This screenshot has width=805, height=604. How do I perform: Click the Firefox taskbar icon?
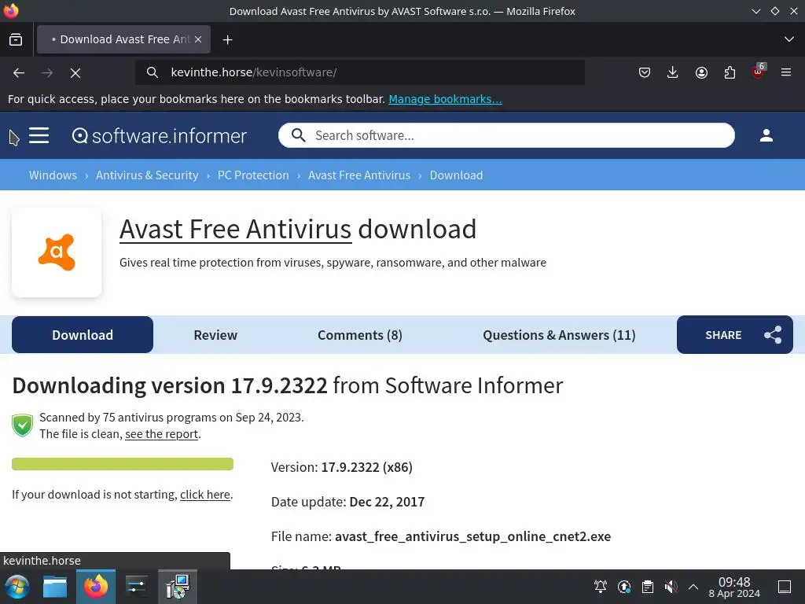tap(96, 587)
